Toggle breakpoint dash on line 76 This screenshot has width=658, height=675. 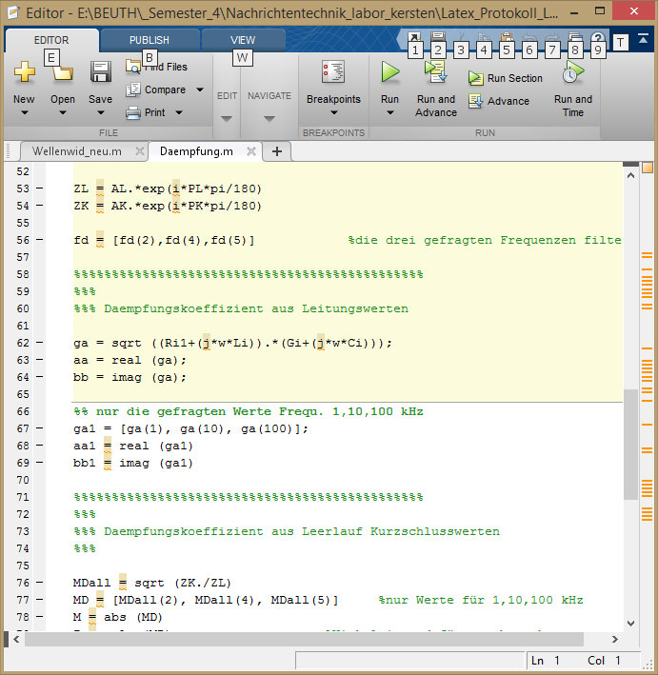tap(39, 583)
